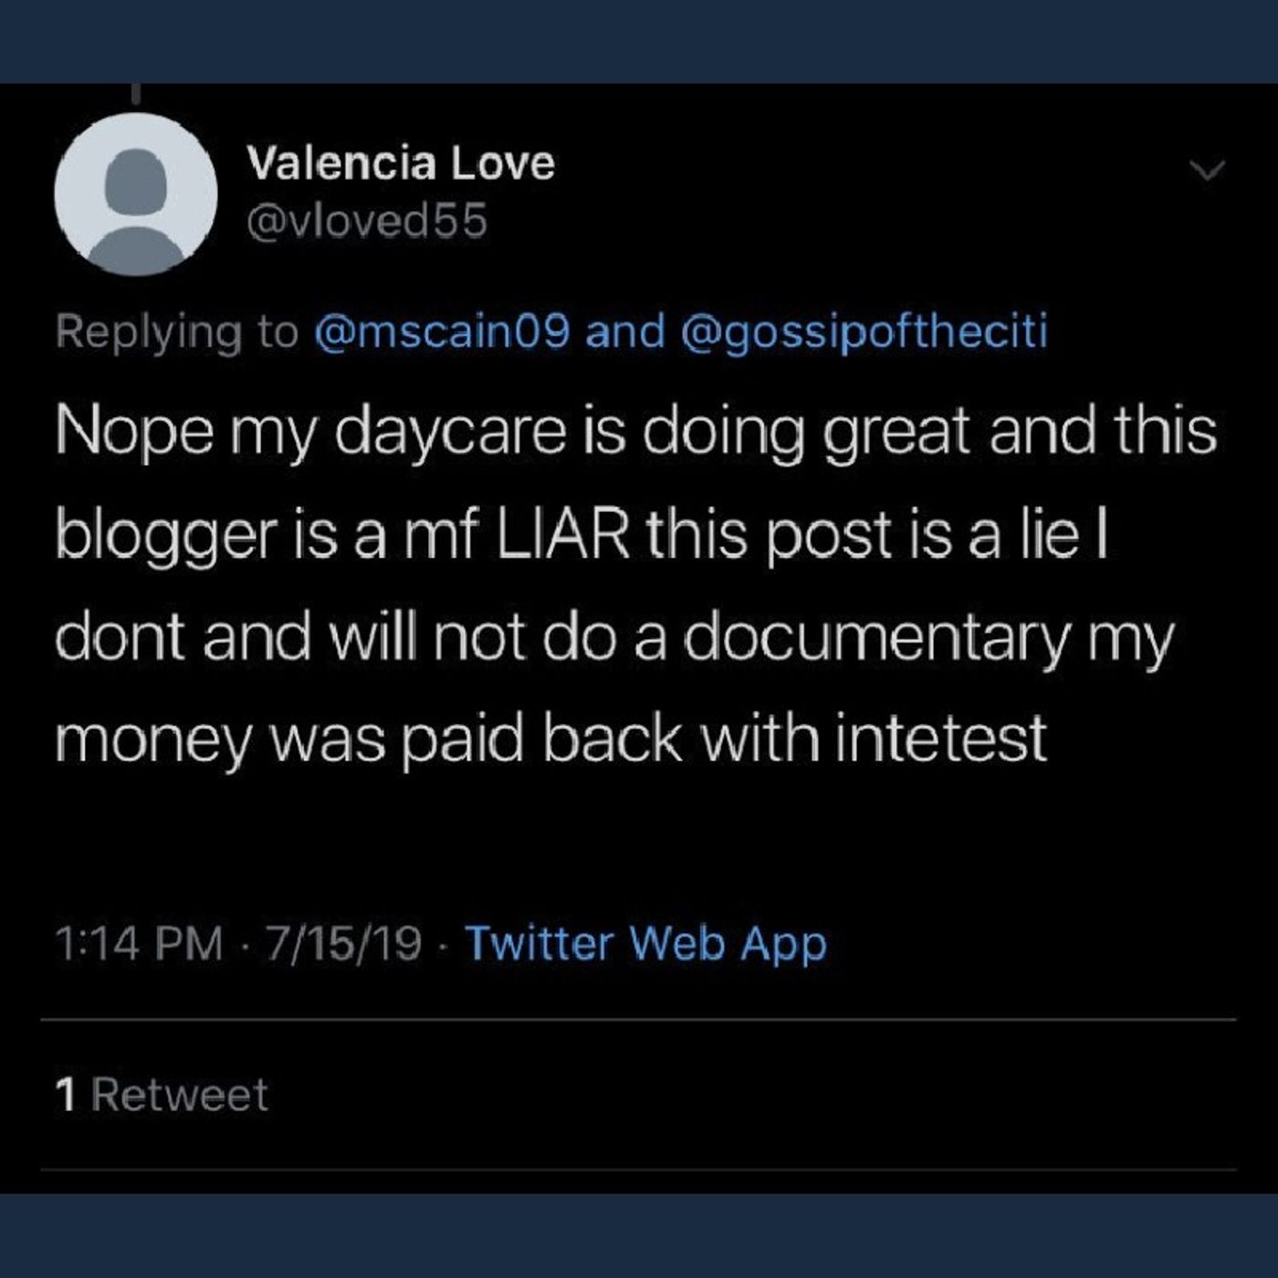The image size is (1278, 1278).
Task: Select the Valencia Love display name
Action: 401,163
